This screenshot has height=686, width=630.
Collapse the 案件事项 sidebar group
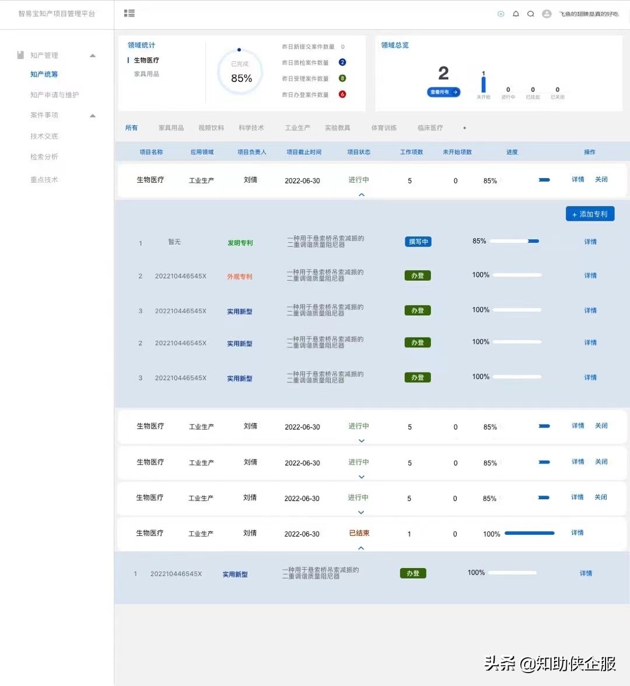(x=92, y=116)
